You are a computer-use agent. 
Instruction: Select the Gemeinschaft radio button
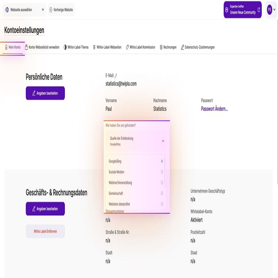(161, 193)
